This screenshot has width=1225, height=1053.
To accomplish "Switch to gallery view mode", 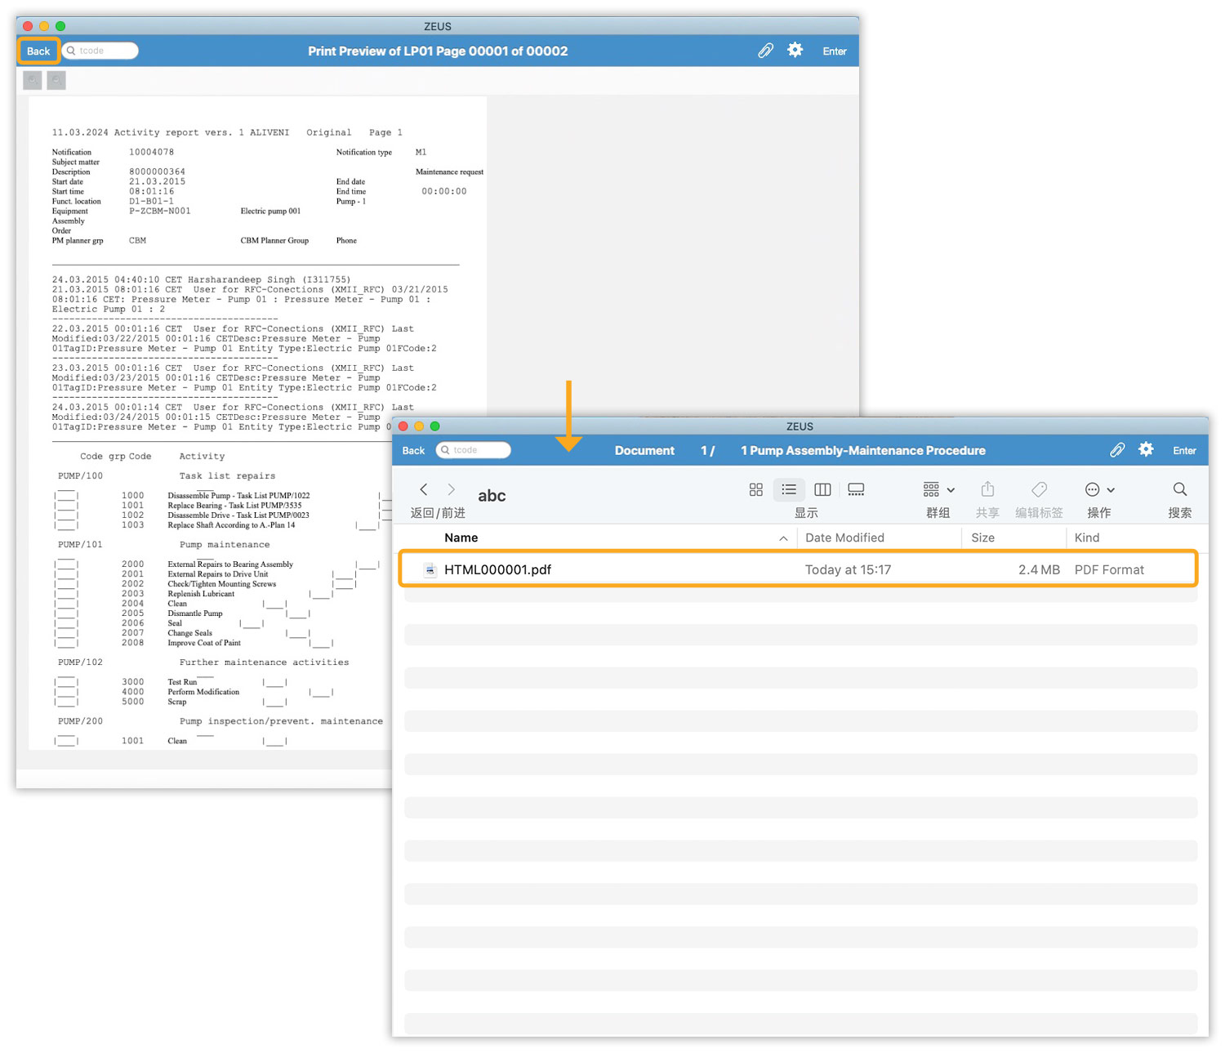I will coord(856,489).
